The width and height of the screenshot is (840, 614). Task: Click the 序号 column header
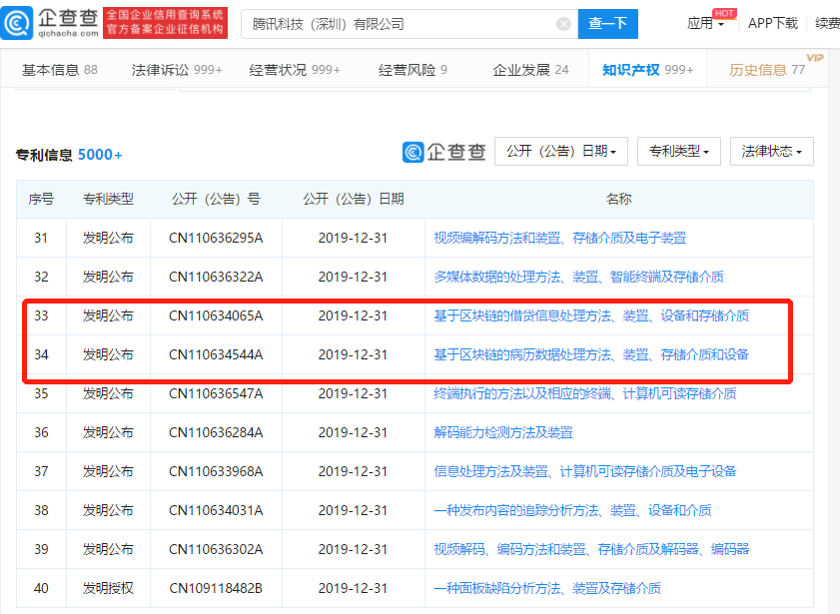click(x=41, y=199)
